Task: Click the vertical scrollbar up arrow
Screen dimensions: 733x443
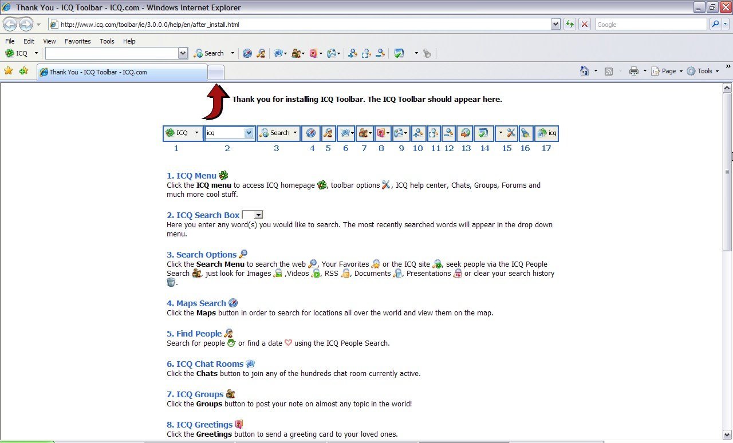Action: [727, 88]
